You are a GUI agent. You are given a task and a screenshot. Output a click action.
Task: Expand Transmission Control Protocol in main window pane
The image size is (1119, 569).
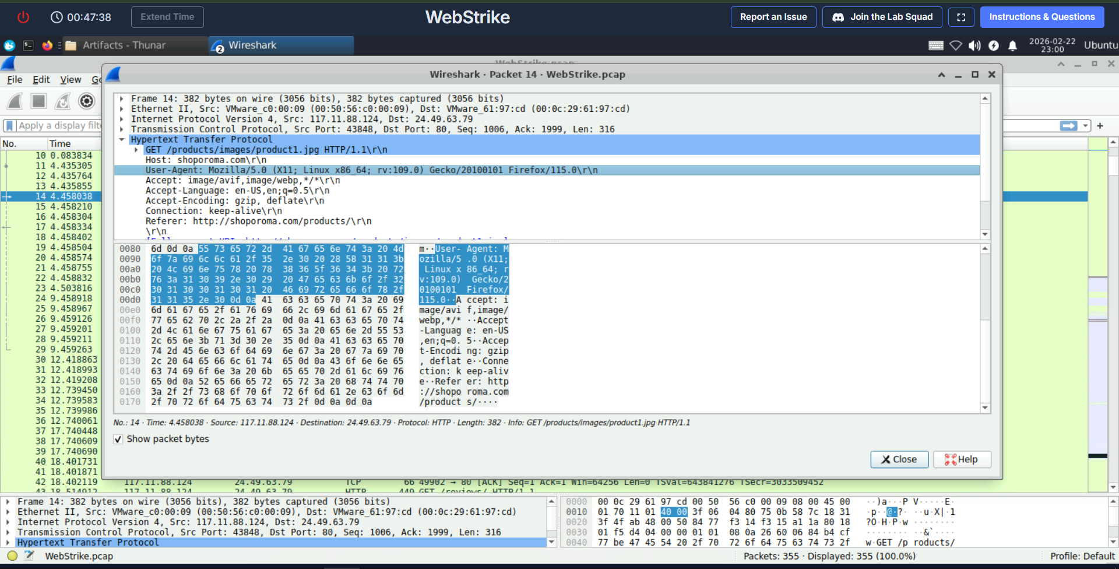[x=8, y=532]
